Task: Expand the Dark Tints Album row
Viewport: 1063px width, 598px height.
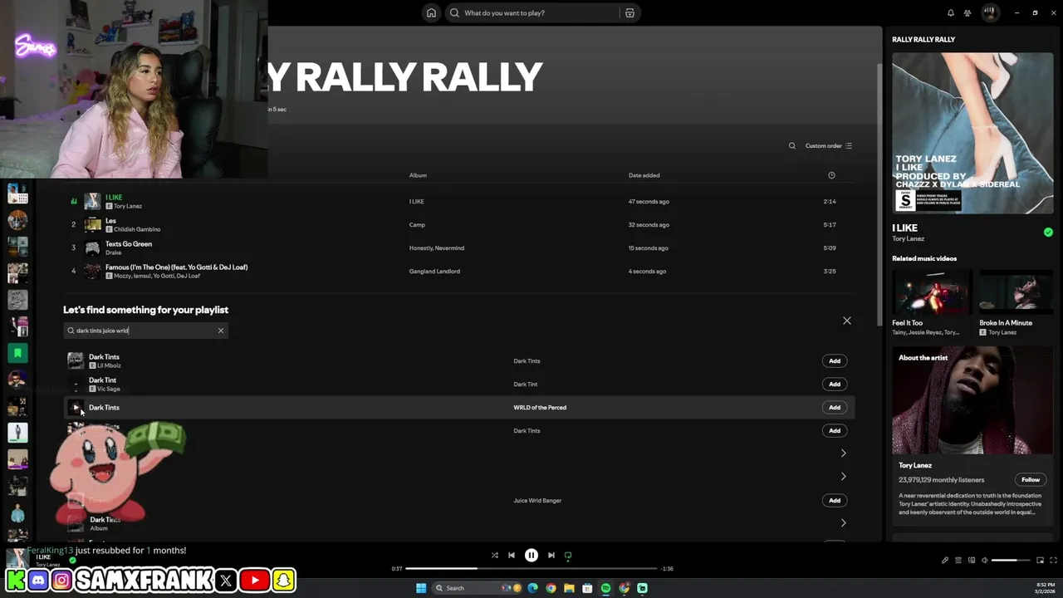Action: pyautogui.click(x=843, y=522)
